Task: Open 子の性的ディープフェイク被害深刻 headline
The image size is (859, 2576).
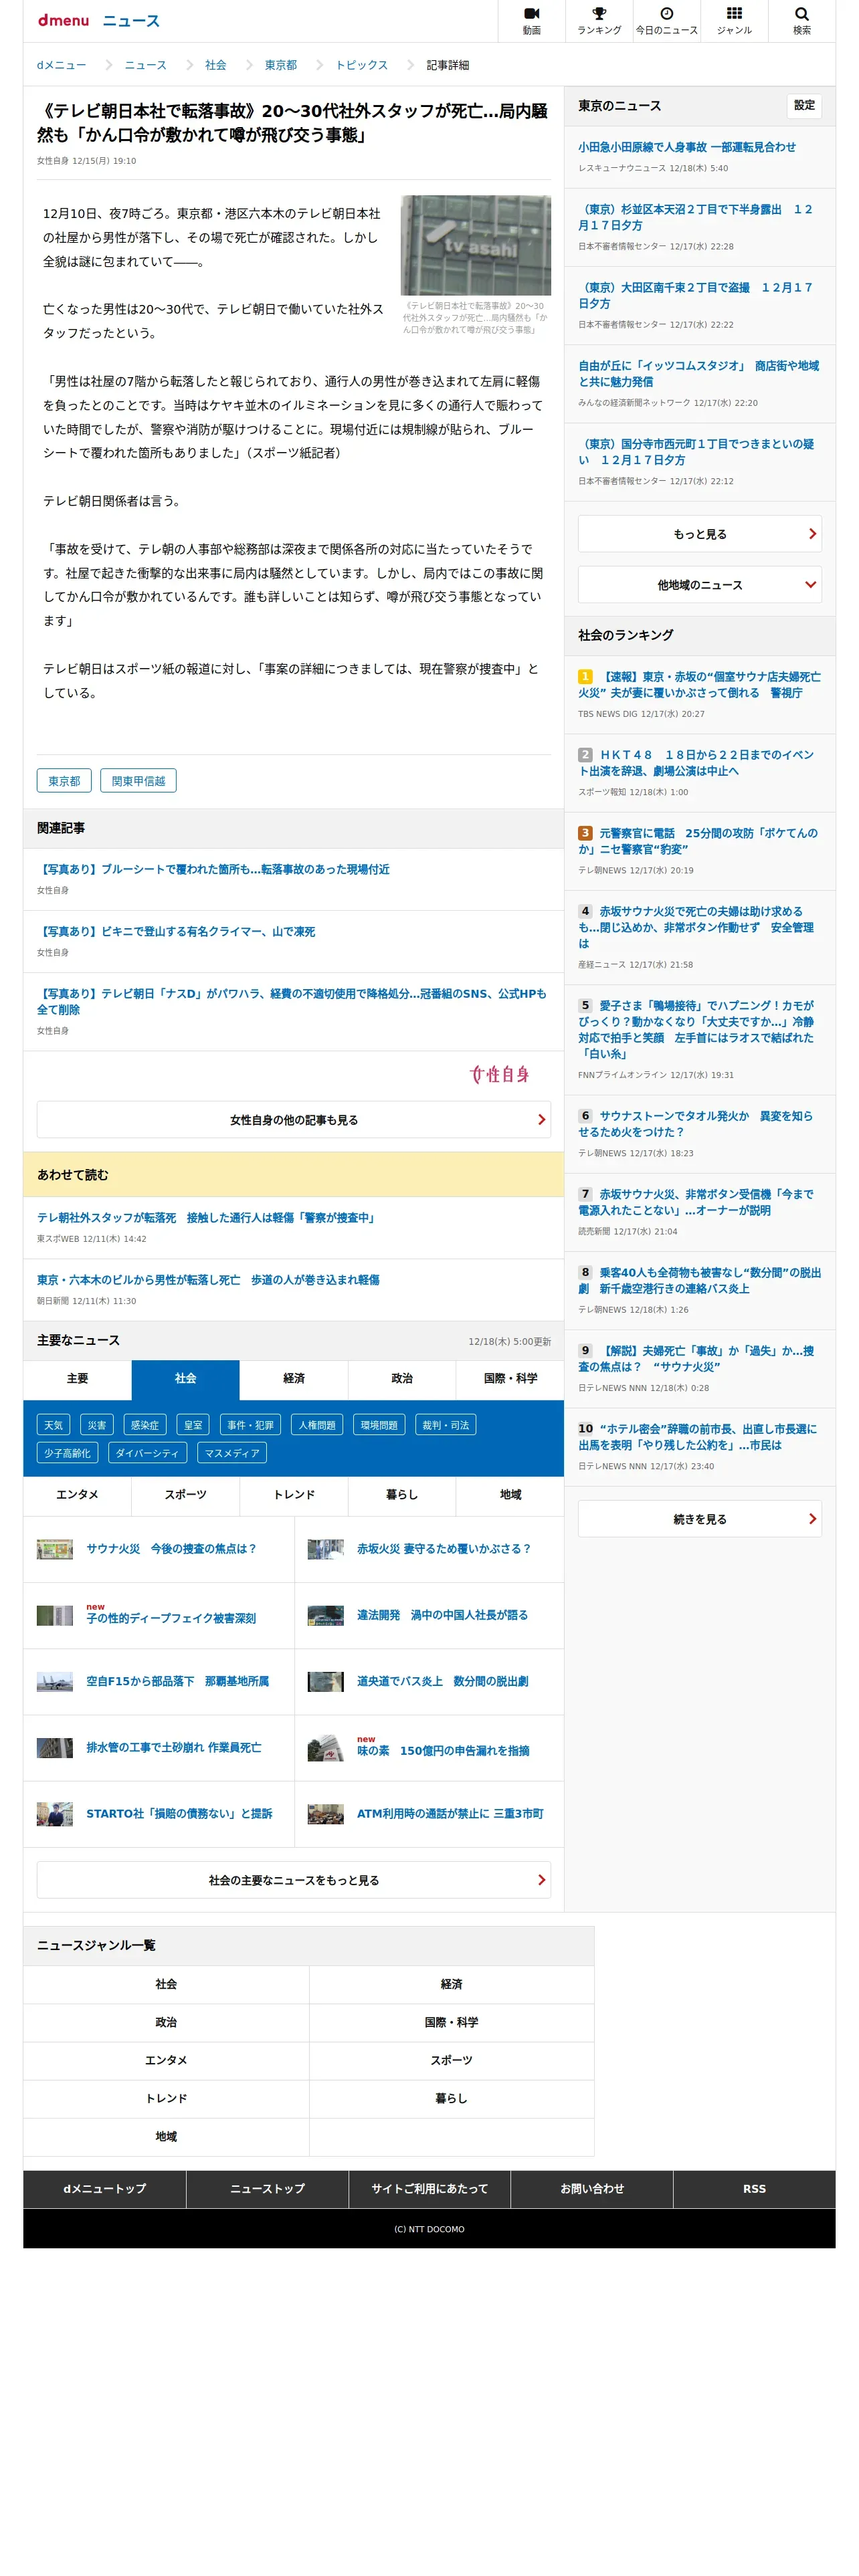Action: (x=171, y=1618)
